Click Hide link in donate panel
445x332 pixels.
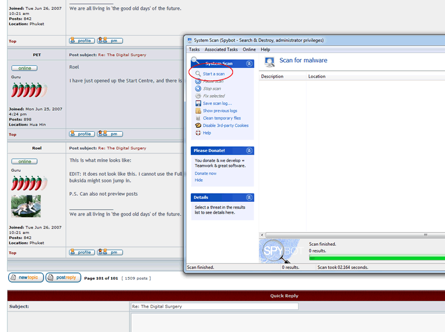click(x=199, y=180)
